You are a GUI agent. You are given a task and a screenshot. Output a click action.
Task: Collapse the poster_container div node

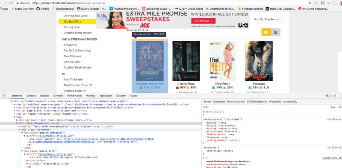(x=22, y=133)
